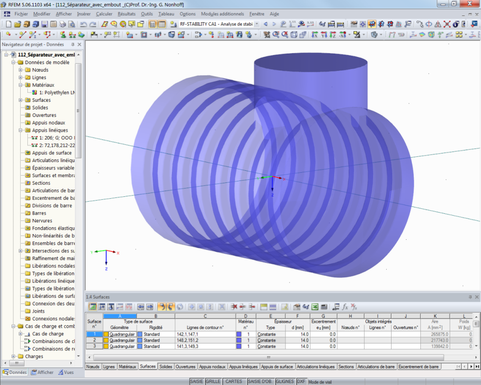Toggle the project navigator panel display
Viewport: 481px width, 385px height.
[152, 24]
